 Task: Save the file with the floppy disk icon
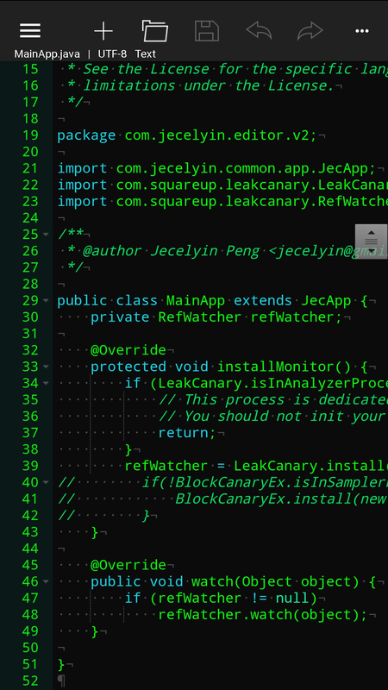[207, 31]
